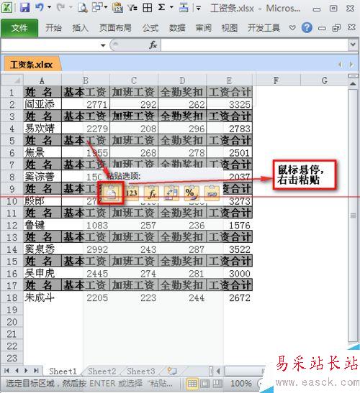This screenshot has height=393, width=360.
Task: Switch to the 审阅 ribbon tab
Action: [x=203, y=27]
